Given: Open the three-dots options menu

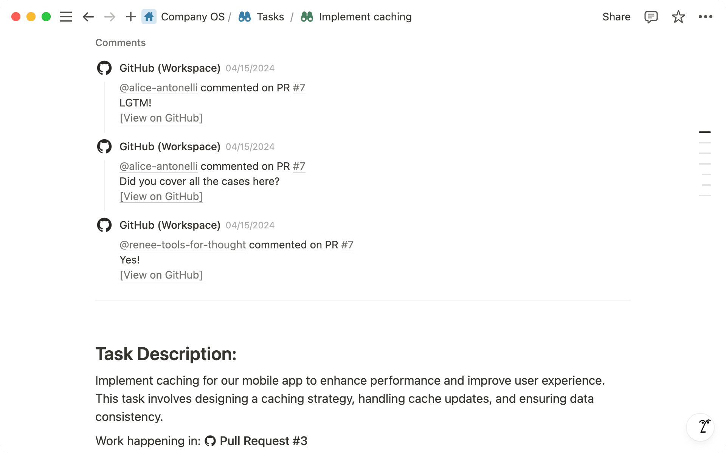Looking at the screenshot, I should (x=706, y=17).
